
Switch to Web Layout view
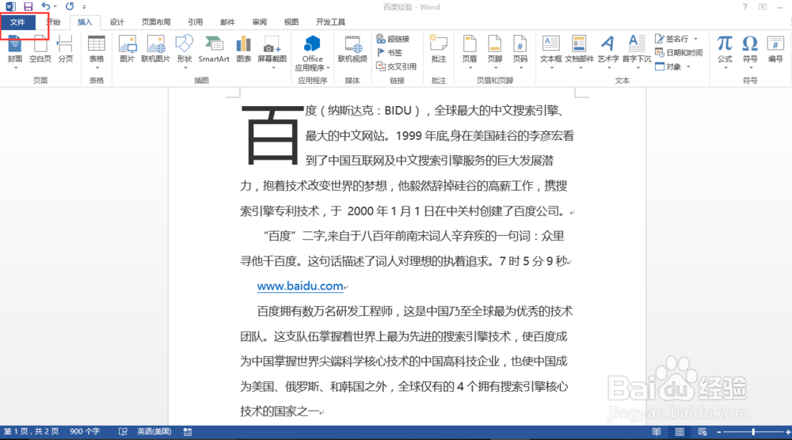click(x=703, y=432)
